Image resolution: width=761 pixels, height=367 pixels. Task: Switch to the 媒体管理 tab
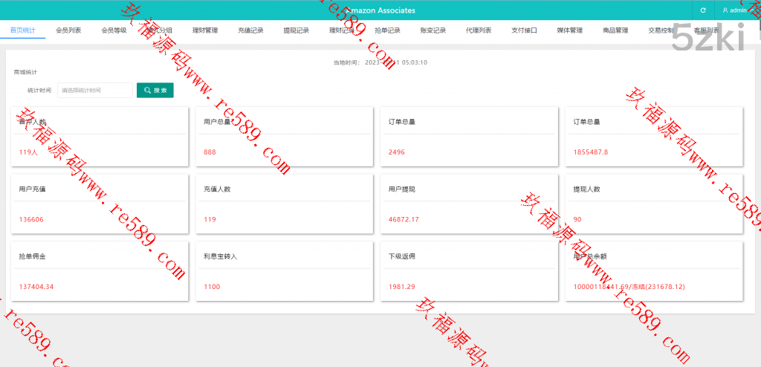pos(570,30)
